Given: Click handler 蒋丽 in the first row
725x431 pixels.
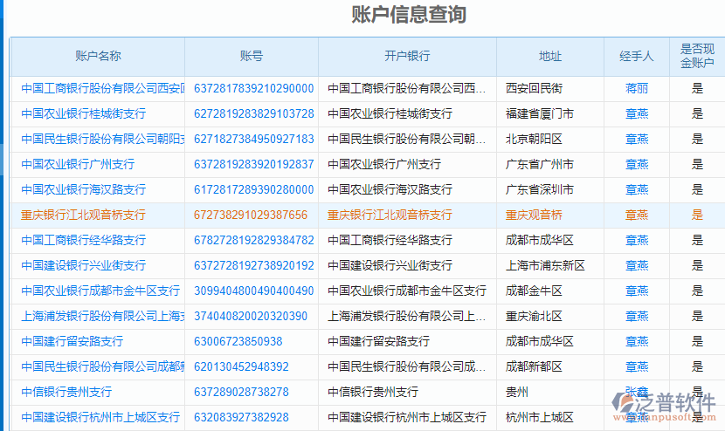Looking at the screenshot, I should [637, 88].
